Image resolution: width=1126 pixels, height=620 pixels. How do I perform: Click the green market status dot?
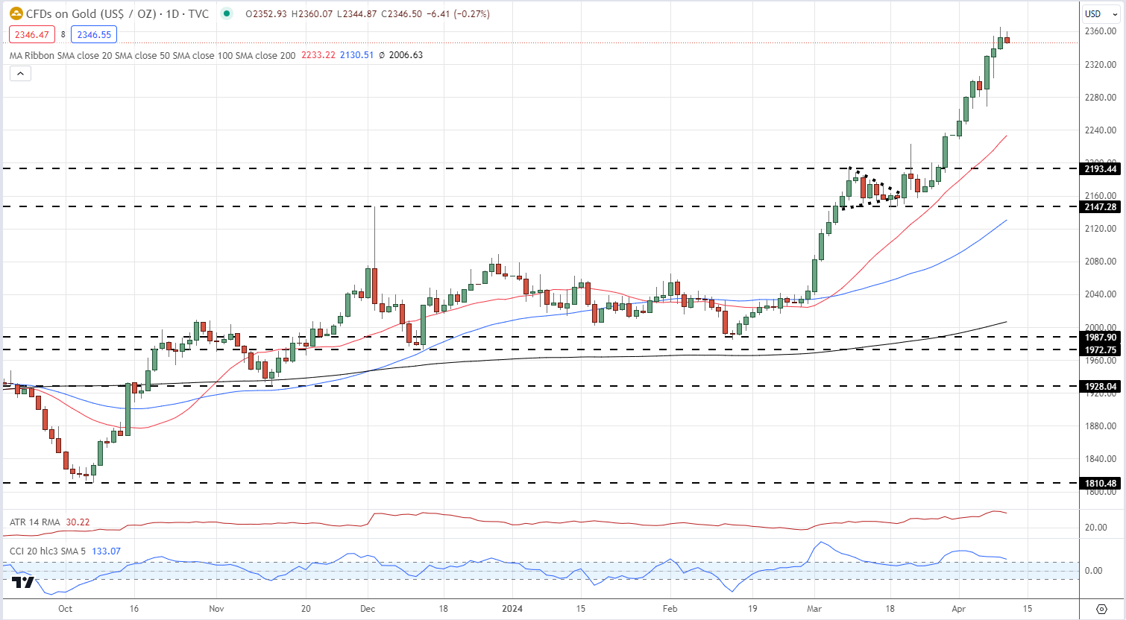227,13
